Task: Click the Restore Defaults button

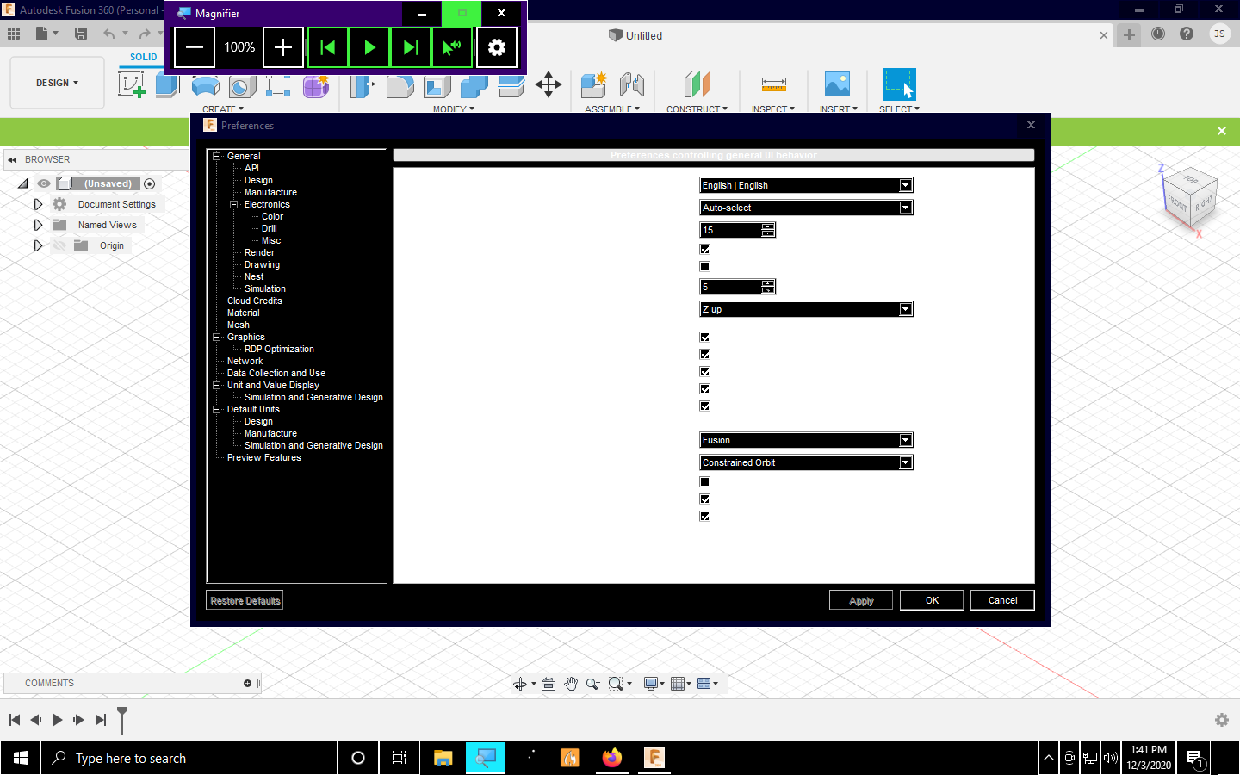Action: (244, 599)
